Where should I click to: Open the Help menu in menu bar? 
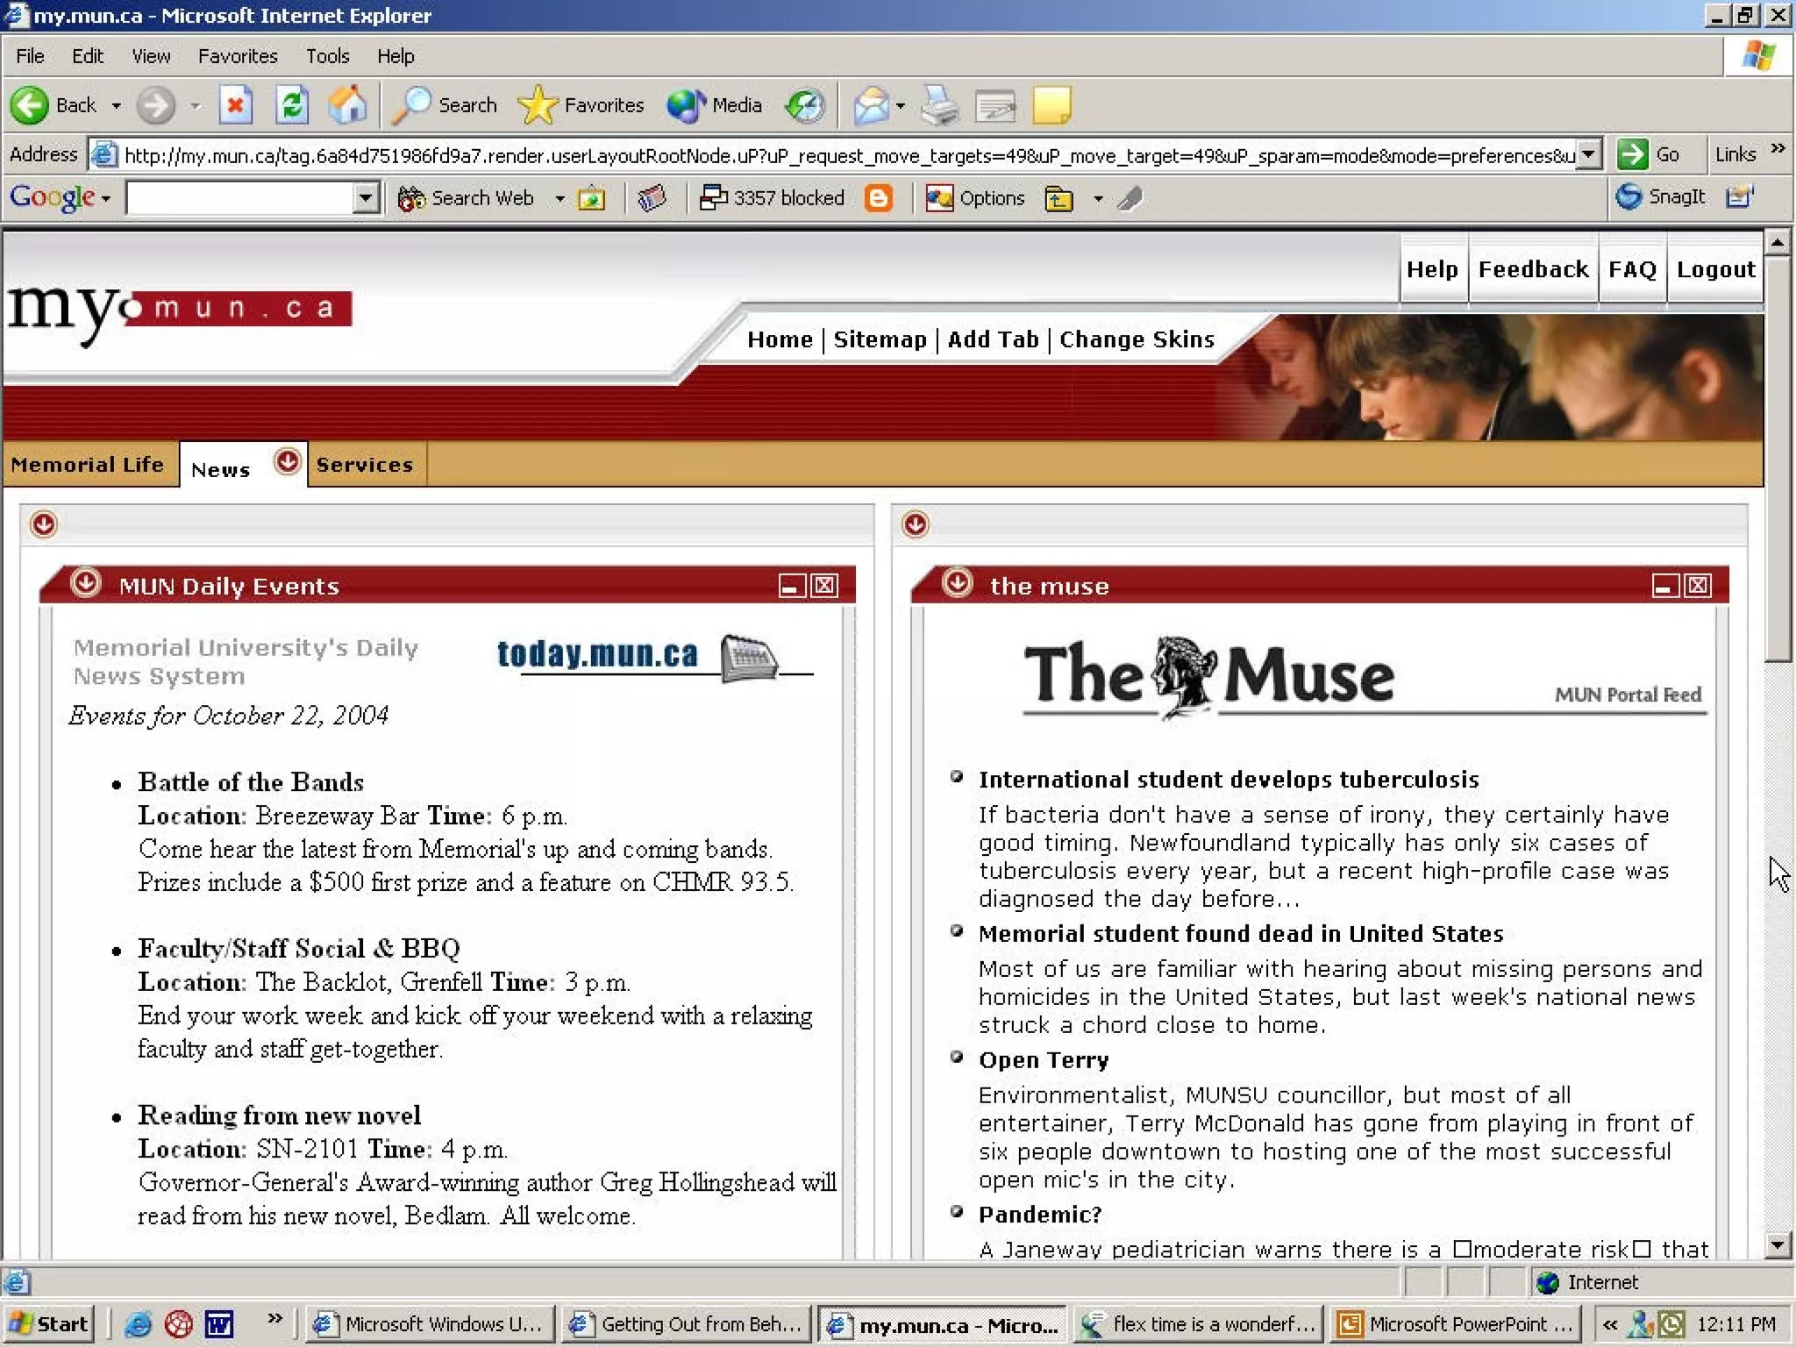click(x=396, y=56)
